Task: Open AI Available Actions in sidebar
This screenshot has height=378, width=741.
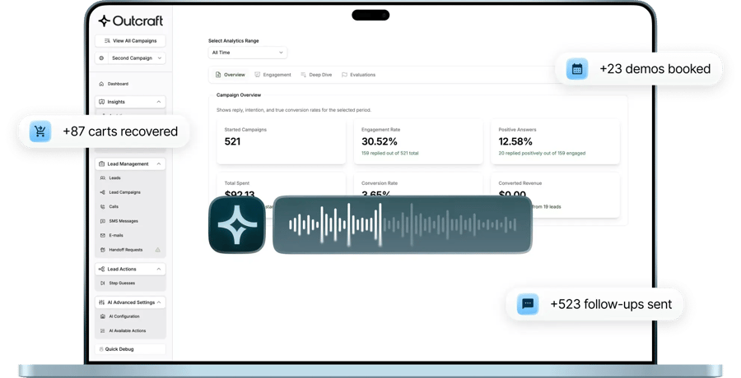Action: [x=128, y=331]
